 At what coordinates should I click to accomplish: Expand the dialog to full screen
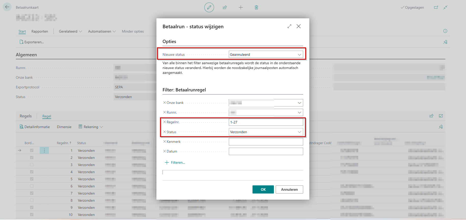tap(289, 26)
